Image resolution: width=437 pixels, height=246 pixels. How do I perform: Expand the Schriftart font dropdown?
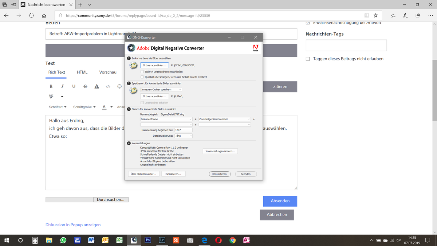pos(58,107)
